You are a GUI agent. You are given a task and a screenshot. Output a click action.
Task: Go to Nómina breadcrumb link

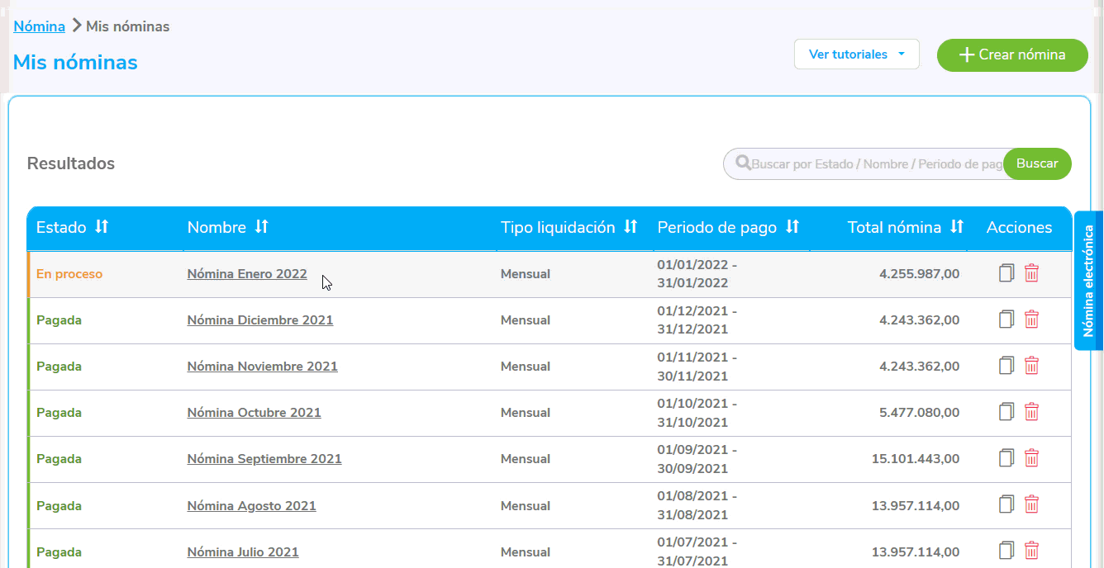tap(39, 26)
